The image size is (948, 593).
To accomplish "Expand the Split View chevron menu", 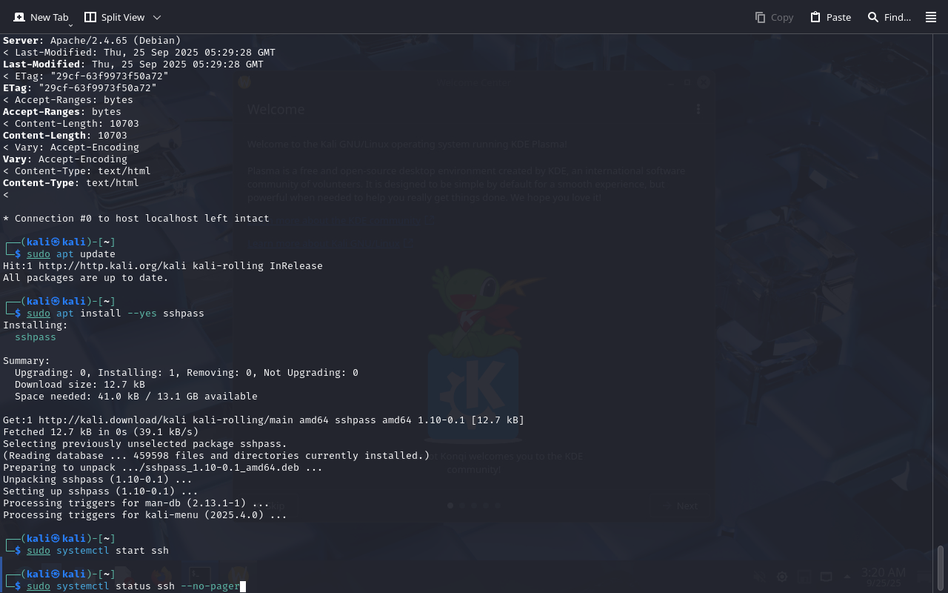I will tap(156, 17).
